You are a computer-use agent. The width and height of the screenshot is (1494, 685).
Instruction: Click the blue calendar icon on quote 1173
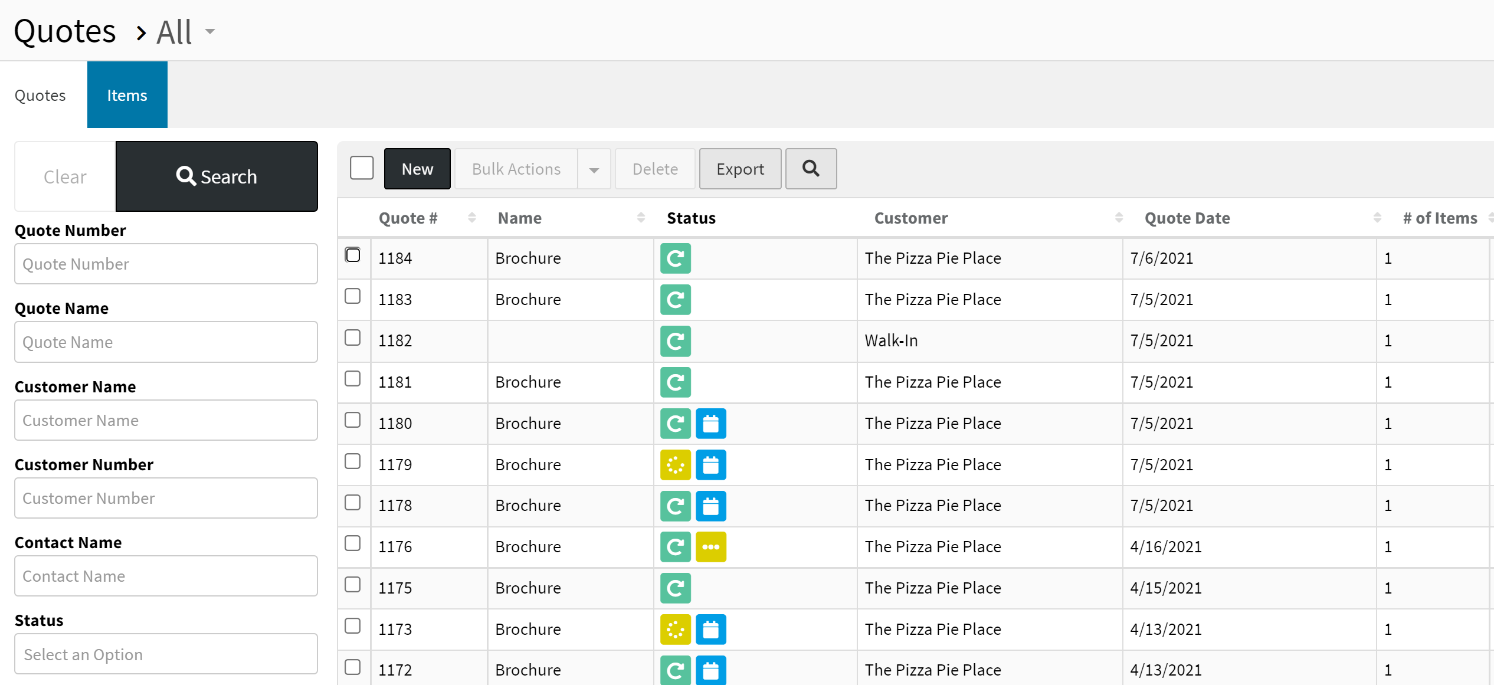coord(710,630)
